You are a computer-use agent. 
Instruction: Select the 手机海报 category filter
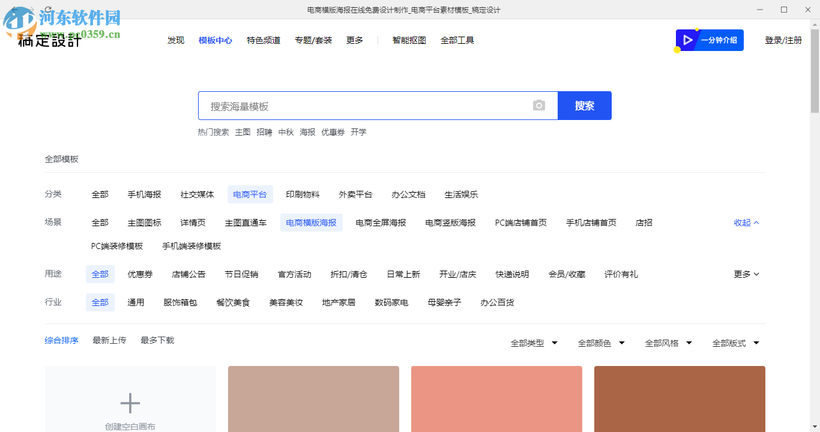coord(144,194)
